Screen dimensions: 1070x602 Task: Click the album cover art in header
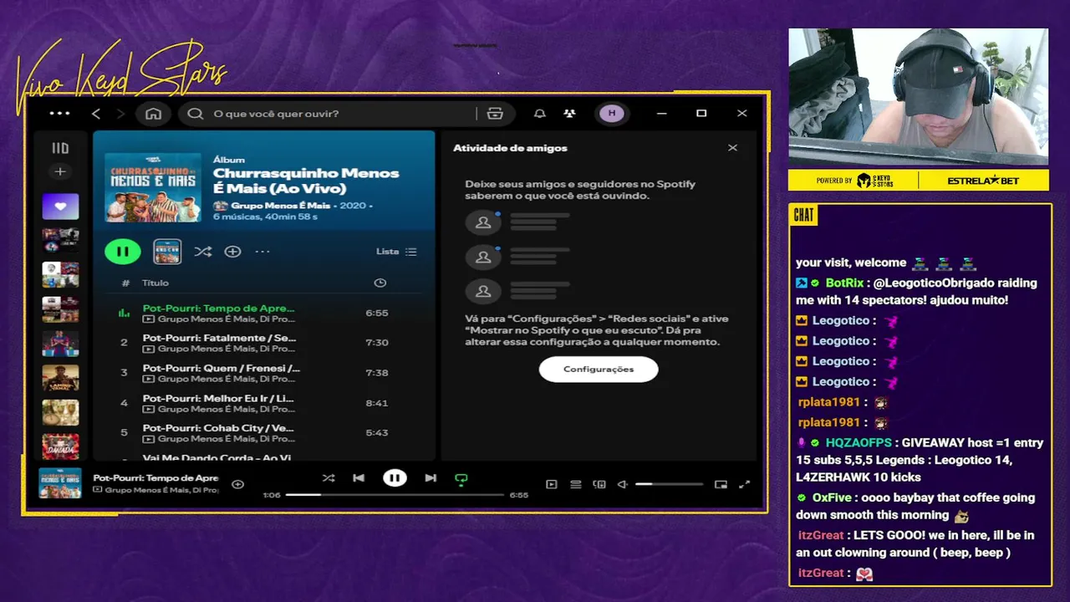pos(153,187)
